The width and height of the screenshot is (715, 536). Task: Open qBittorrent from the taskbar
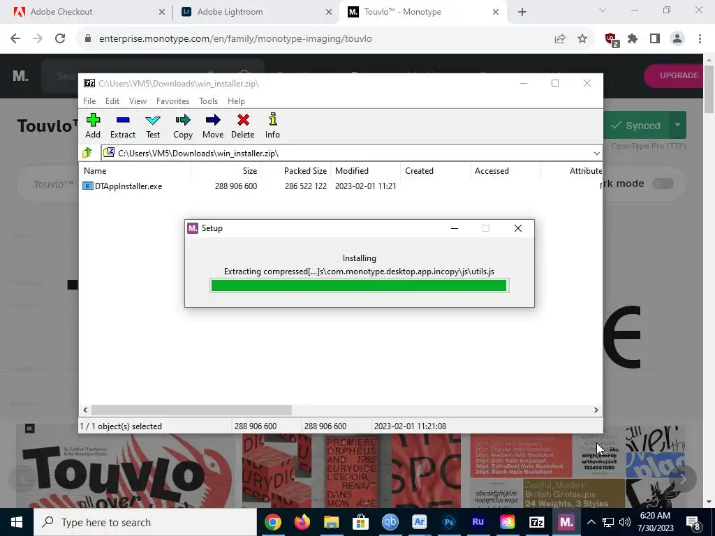(390, 522)
